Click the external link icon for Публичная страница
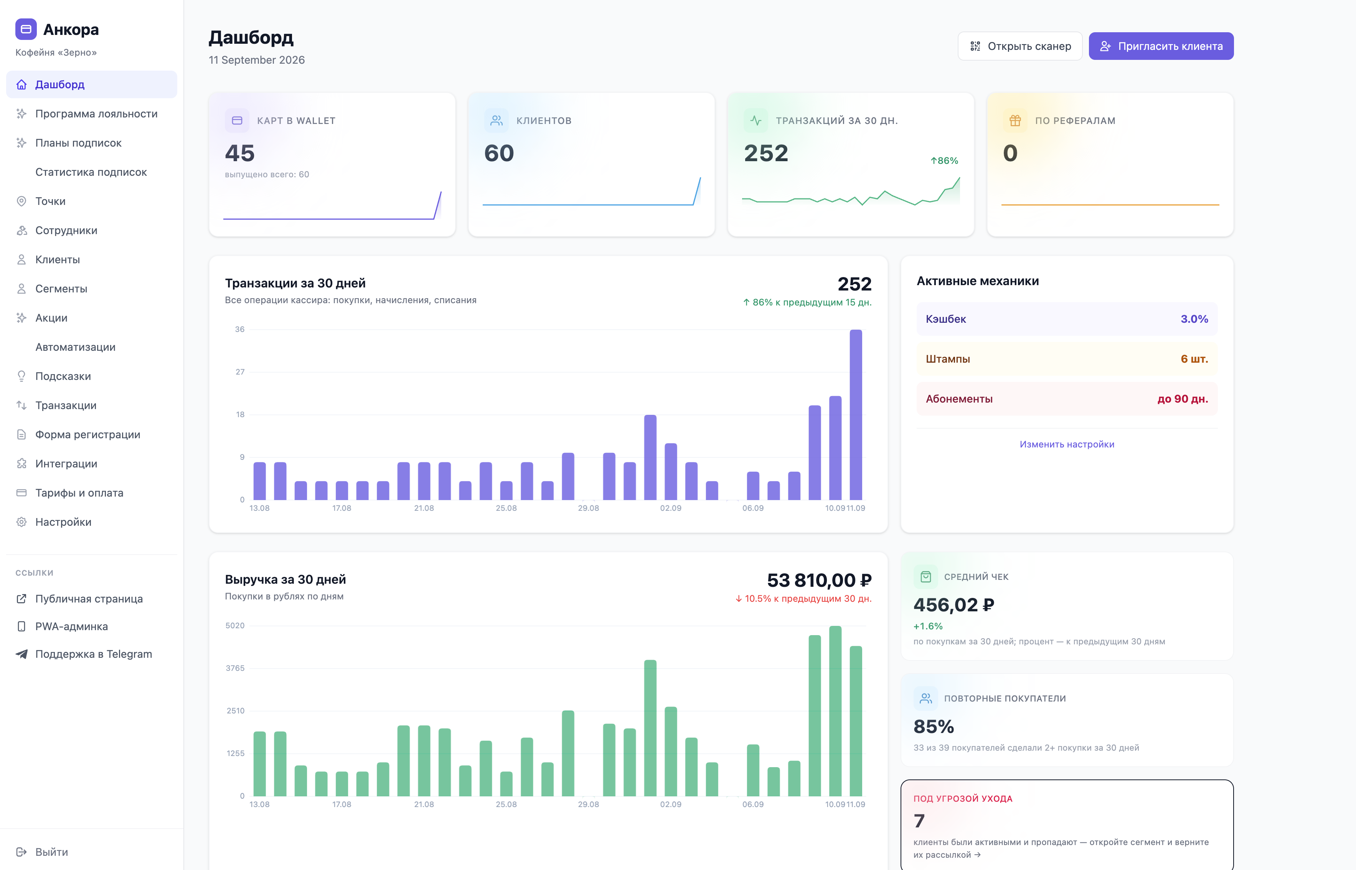 tap(21, 599)
